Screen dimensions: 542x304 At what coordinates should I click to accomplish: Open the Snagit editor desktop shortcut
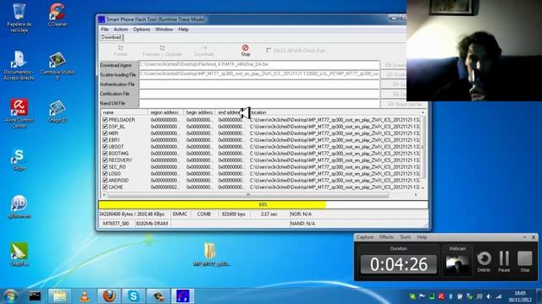[19, 254]
